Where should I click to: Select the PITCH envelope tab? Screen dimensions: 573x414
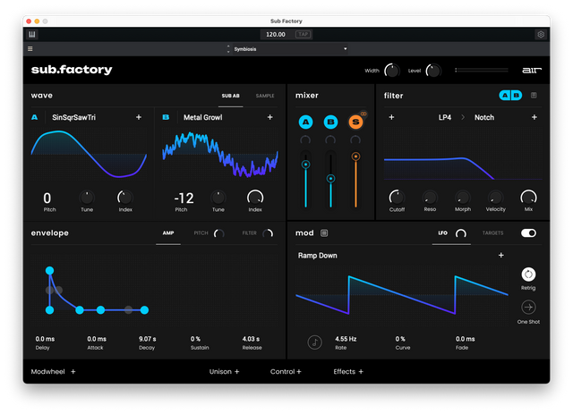tap(201, 233)
